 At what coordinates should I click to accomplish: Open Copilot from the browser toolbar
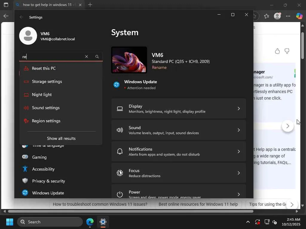[299, 16]
